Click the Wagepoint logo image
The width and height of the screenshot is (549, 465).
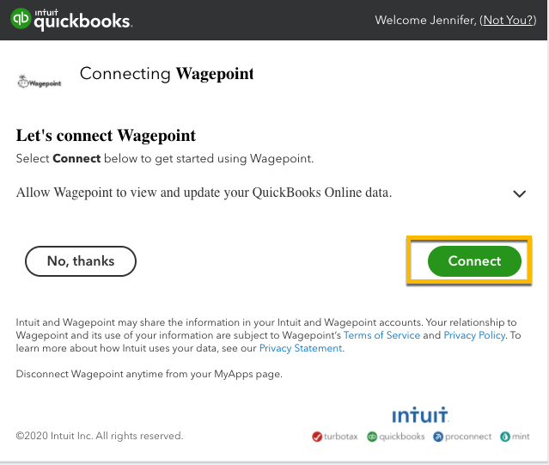(x=40, y=82)
